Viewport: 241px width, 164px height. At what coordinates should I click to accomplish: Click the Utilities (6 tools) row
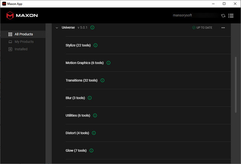(x=148, y=115)
